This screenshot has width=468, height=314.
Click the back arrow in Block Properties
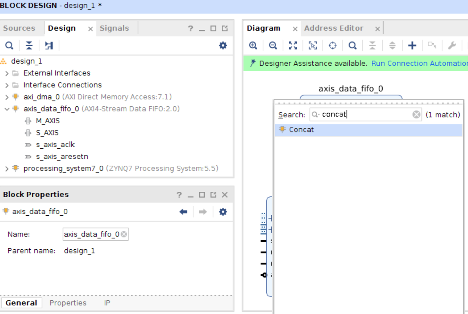click(183, 211)
